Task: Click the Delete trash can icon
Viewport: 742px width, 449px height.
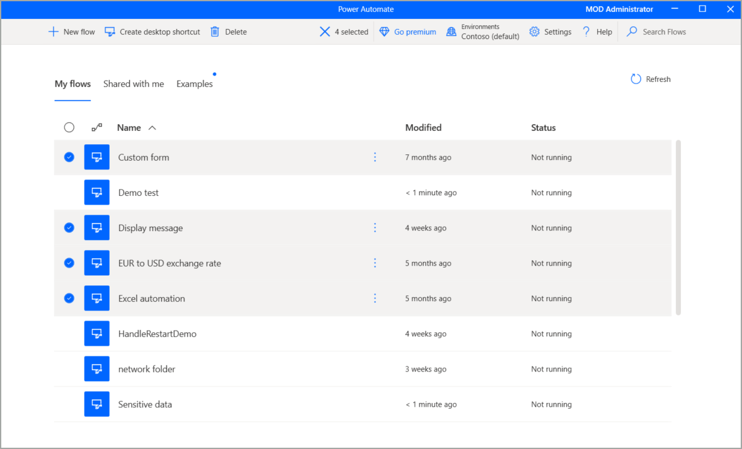Action: pos(215,31)
